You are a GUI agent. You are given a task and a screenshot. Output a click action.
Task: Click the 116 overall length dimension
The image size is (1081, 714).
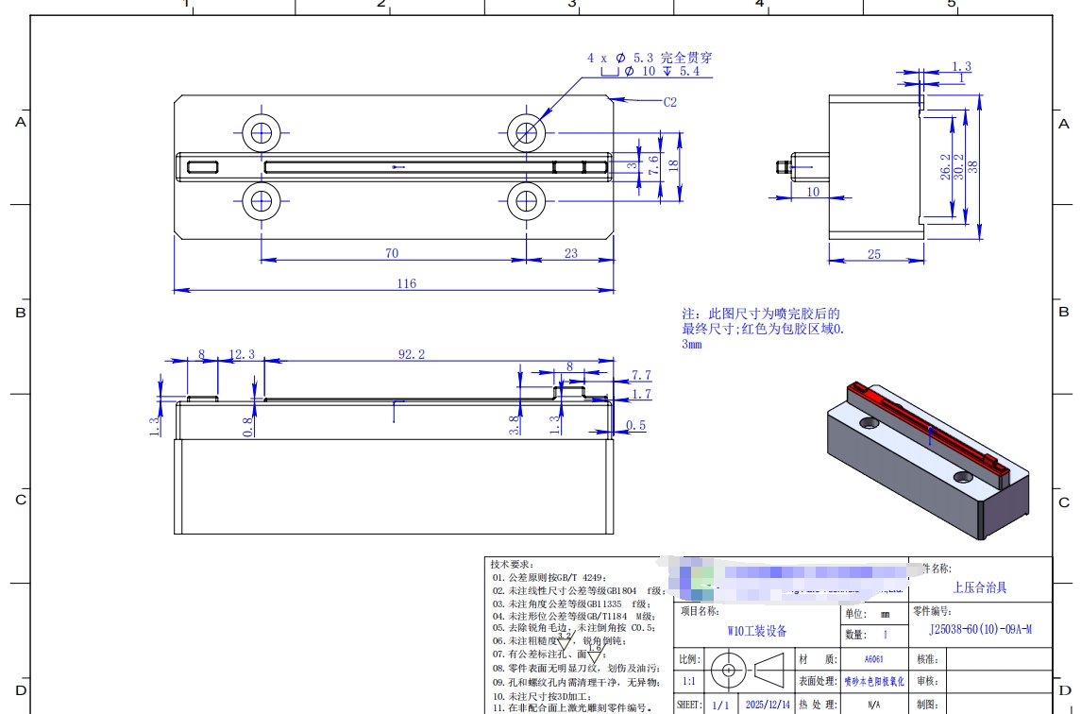(x=406, y=283)
